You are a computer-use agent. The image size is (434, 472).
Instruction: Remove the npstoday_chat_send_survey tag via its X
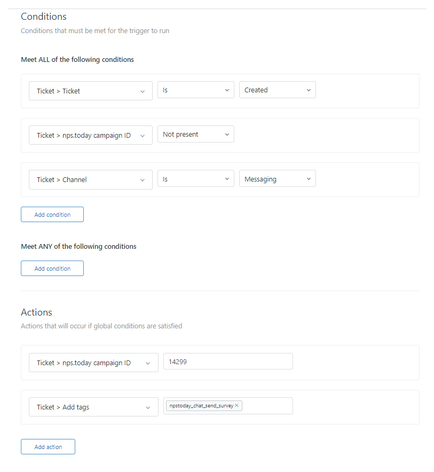point(236,405)
